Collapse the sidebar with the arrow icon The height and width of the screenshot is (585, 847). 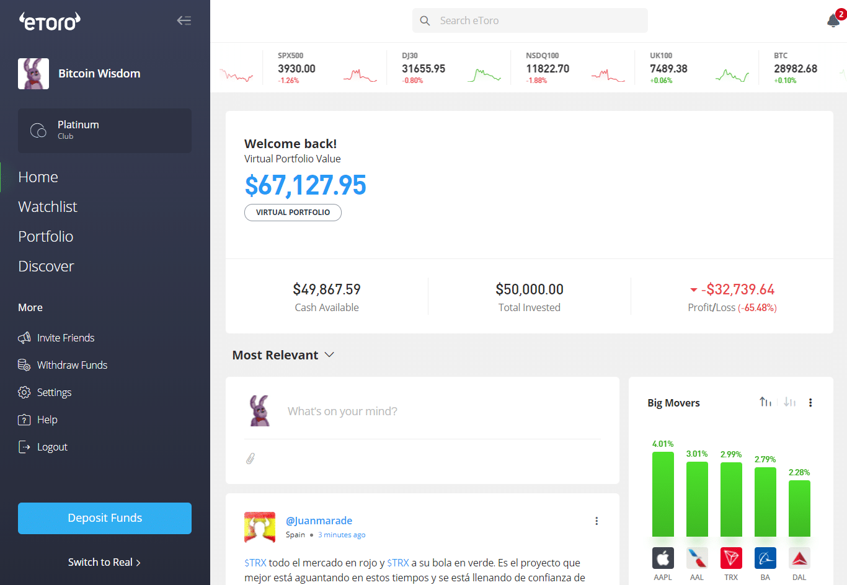point(184,20)
